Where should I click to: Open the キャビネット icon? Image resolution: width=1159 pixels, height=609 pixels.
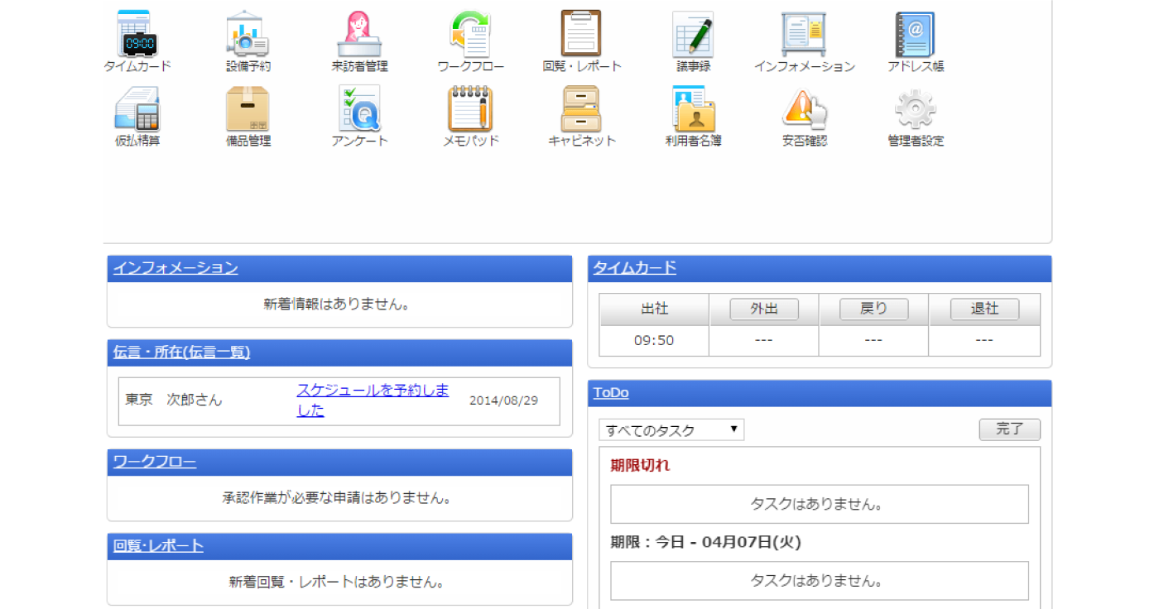click(581, 108)
